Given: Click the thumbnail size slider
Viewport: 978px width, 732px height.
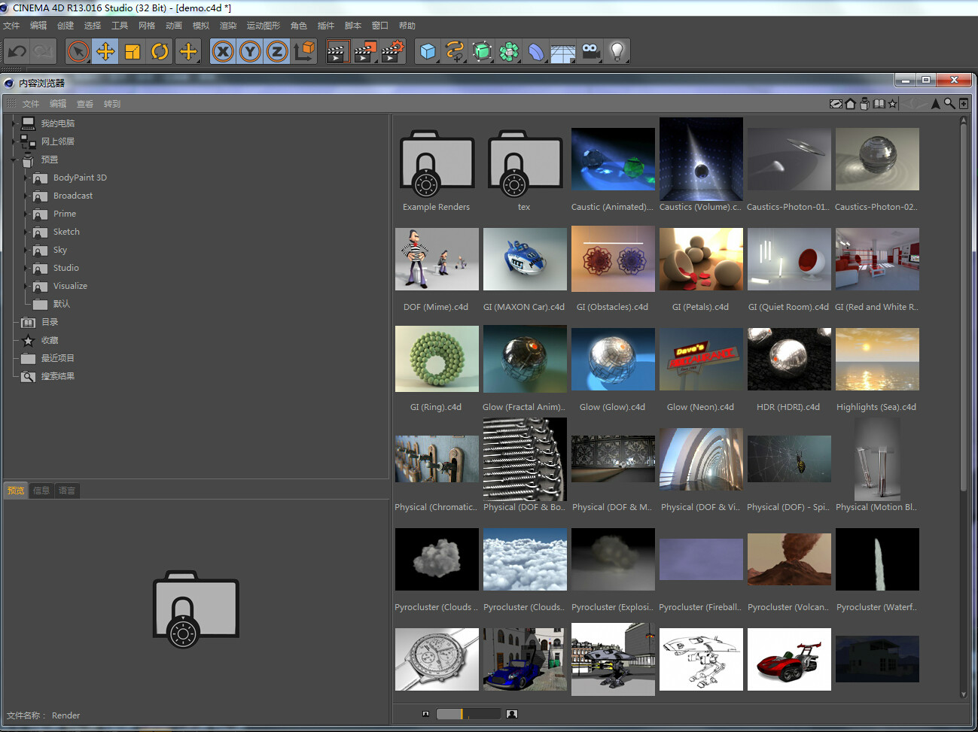Looking at the screenshot, I should (468, 714).
